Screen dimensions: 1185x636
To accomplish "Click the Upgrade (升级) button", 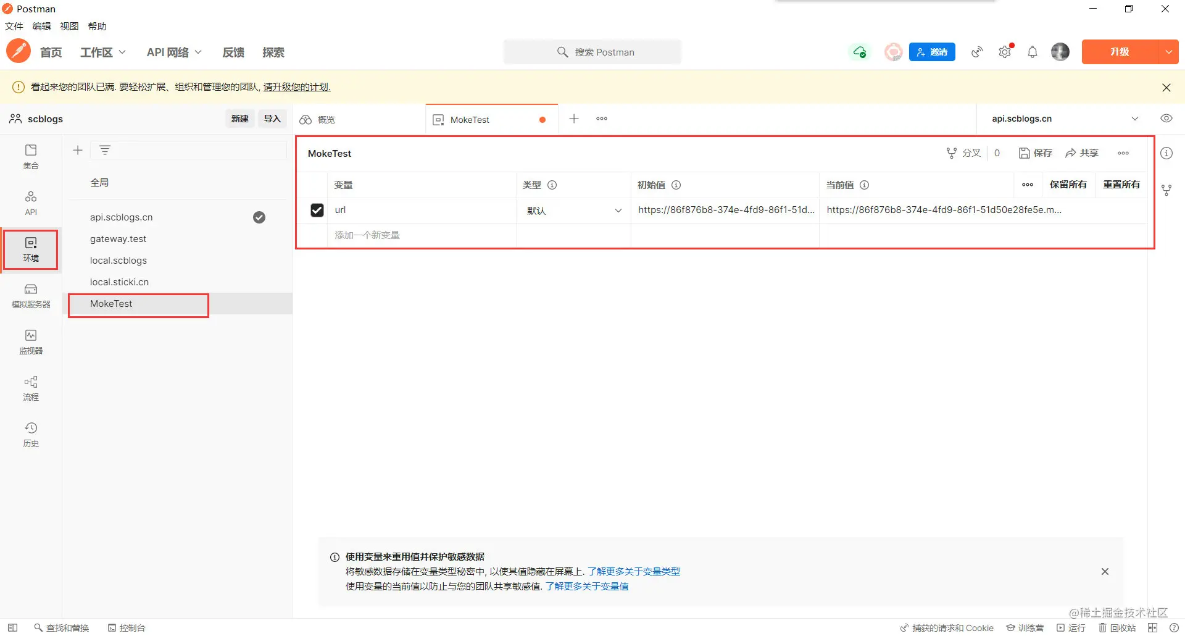I will [1120, 52].
